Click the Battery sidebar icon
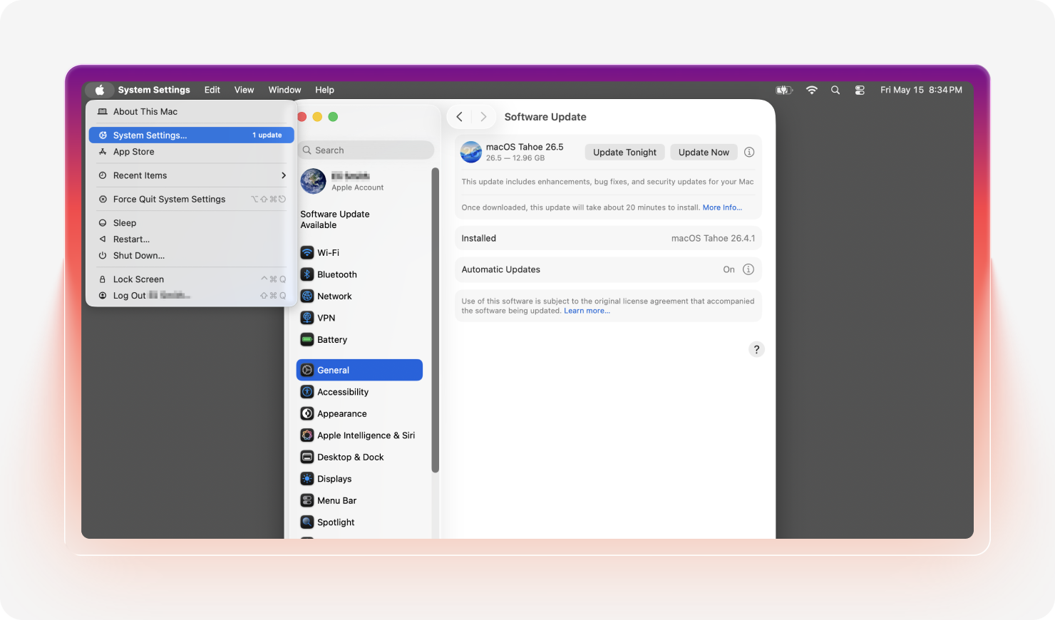Screen dimensions: 1055x620 (x=307, y=340)
